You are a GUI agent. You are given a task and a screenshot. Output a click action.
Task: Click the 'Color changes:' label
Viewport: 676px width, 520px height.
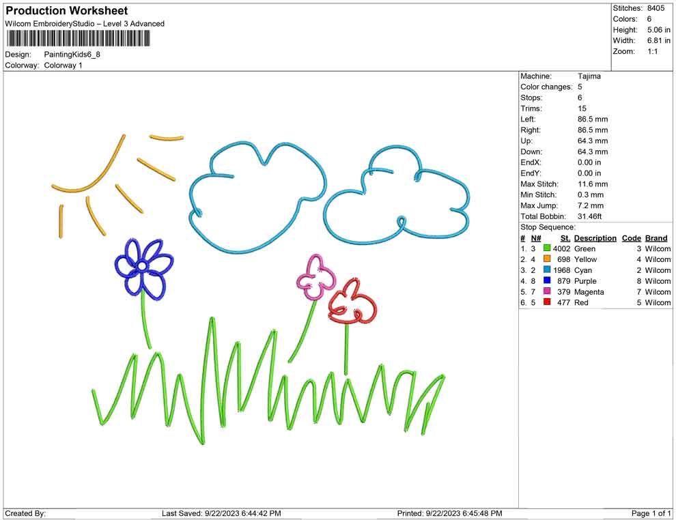tap(546, 87)
